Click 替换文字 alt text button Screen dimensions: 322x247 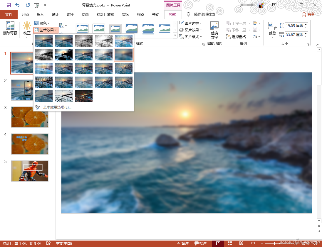214,30
